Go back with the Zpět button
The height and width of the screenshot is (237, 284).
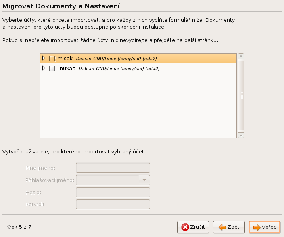coord(229,227)
